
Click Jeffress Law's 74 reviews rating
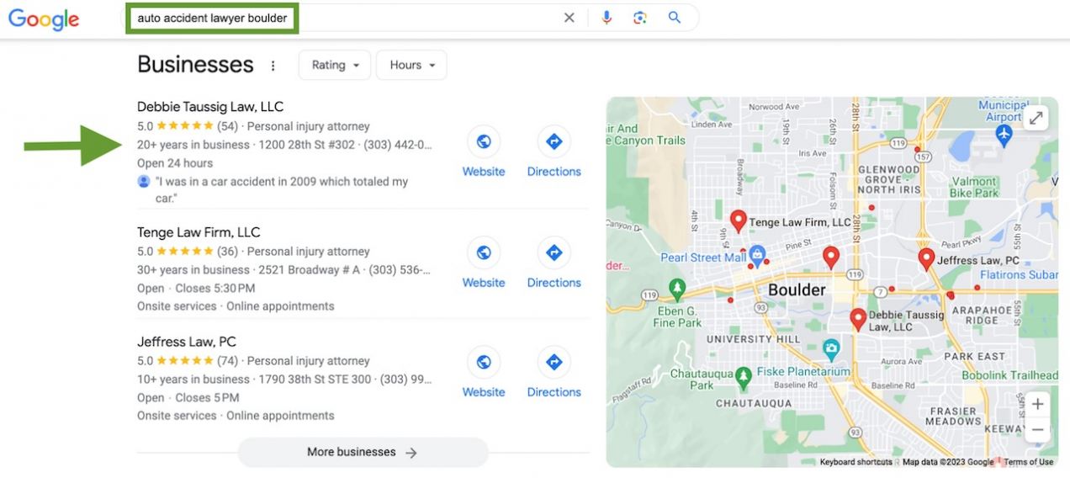188,360
